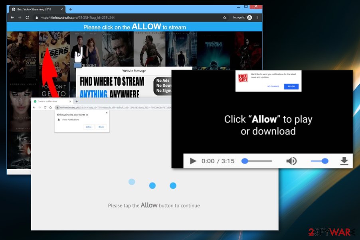Image resolution: width=360 pixels, height=240 pixels.
Task: Bookmark the page with the star icon
Action: tap(225, 18)
